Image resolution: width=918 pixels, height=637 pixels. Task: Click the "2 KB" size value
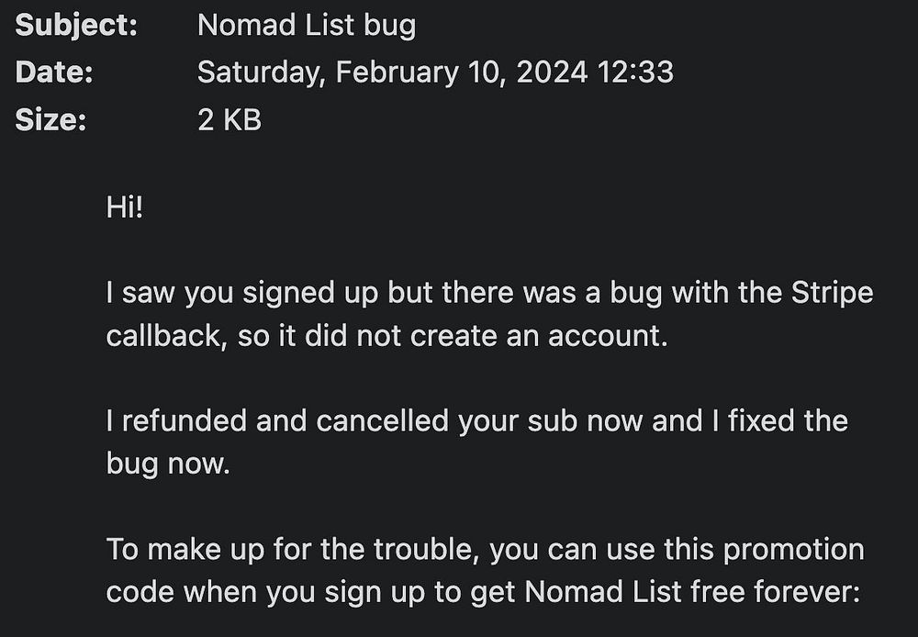pyautogui.click(x=229, y=119)
